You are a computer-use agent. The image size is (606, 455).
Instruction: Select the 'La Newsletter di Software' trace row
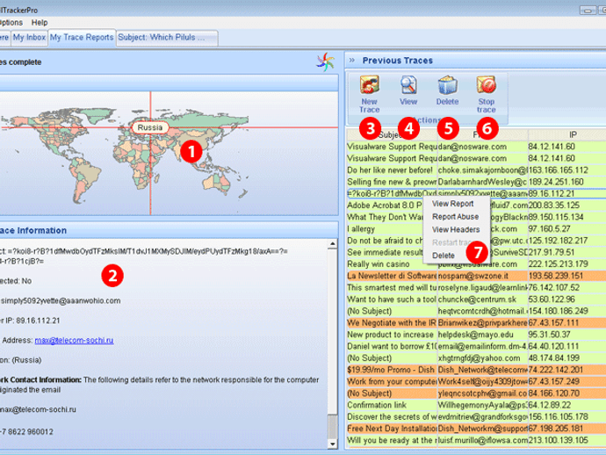click(x=477, y=276)
